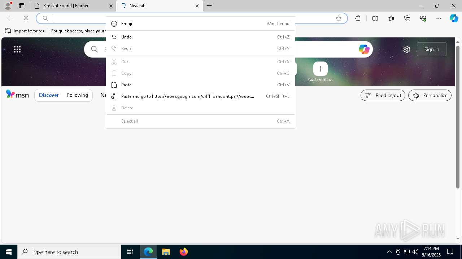Open the MSN apps grid launcher
This screenshot has width=462, height=259.
(17, 49)
